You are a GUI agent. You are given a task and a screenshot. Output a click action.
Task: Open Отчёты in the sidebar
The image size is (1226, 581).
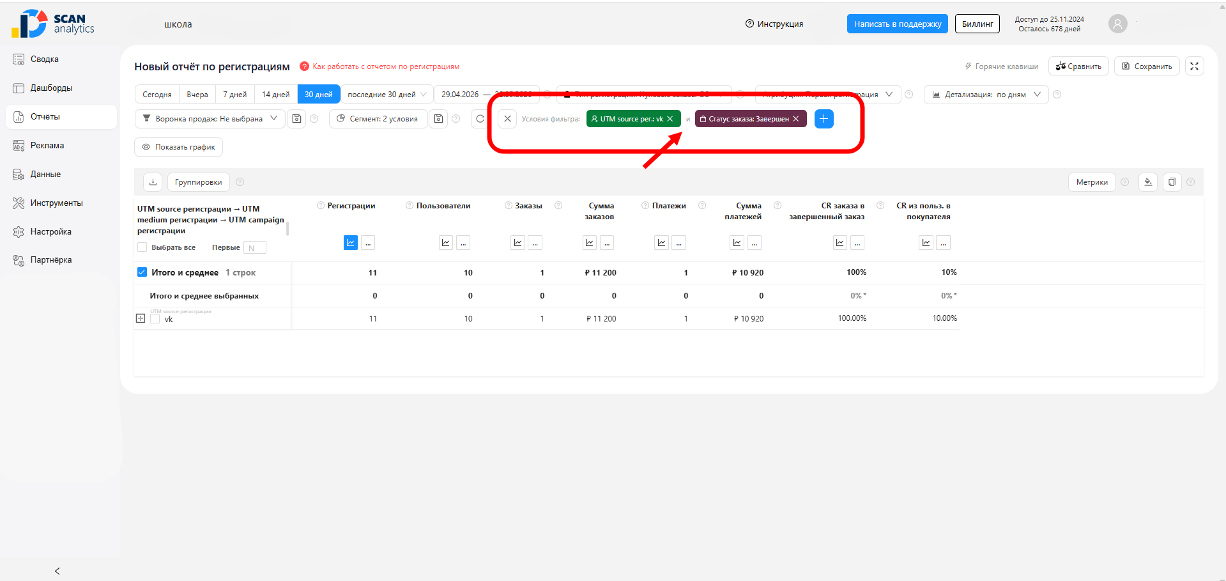61,117
